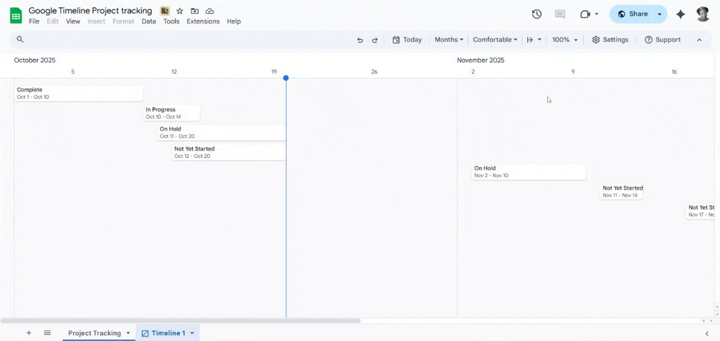Click the horizontal scrollbar

pyautogui.click(x=180, y=321)
